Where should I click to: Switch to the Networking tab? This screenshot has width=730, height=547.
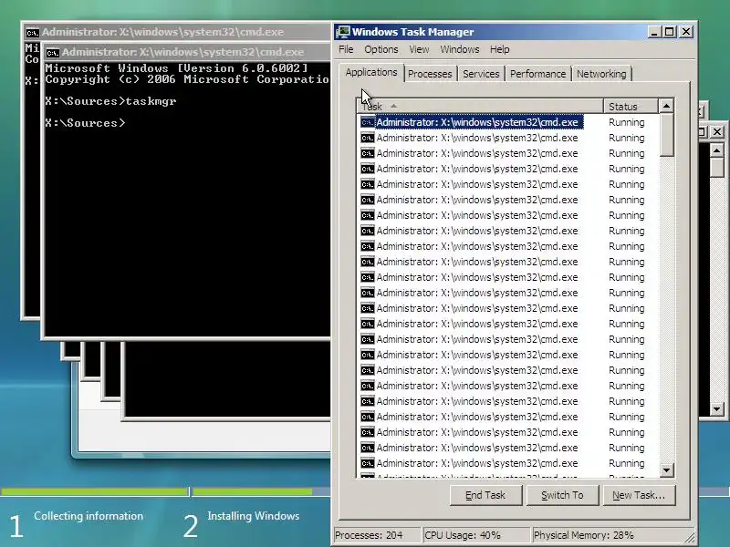pos(601,74)
